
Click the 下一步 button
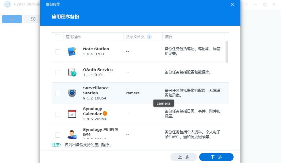click(x=216, y=157)
